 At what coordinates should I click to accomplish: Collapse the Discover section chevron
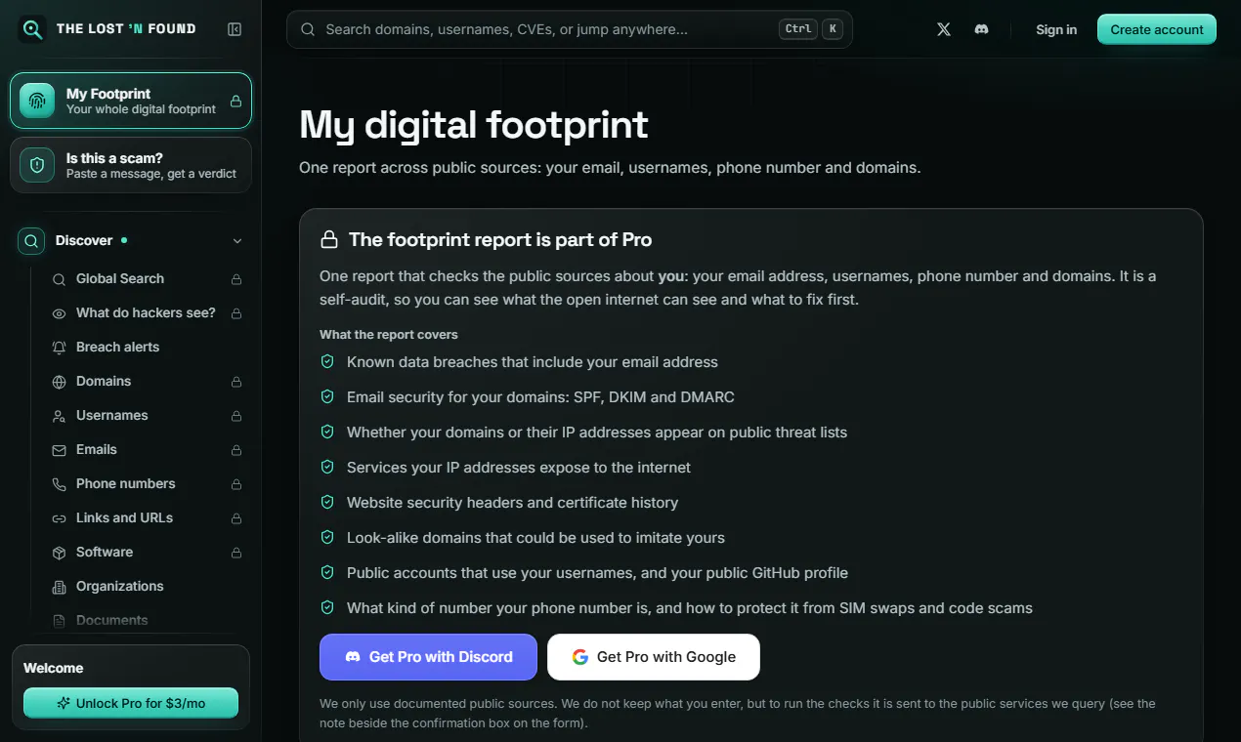pos(236,240)
